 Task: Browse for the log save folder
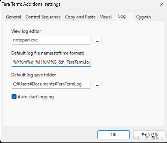tap(97, 84)
